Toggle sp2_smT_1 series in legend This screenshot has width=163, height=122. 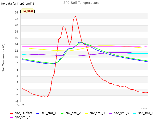pos(46,113)
